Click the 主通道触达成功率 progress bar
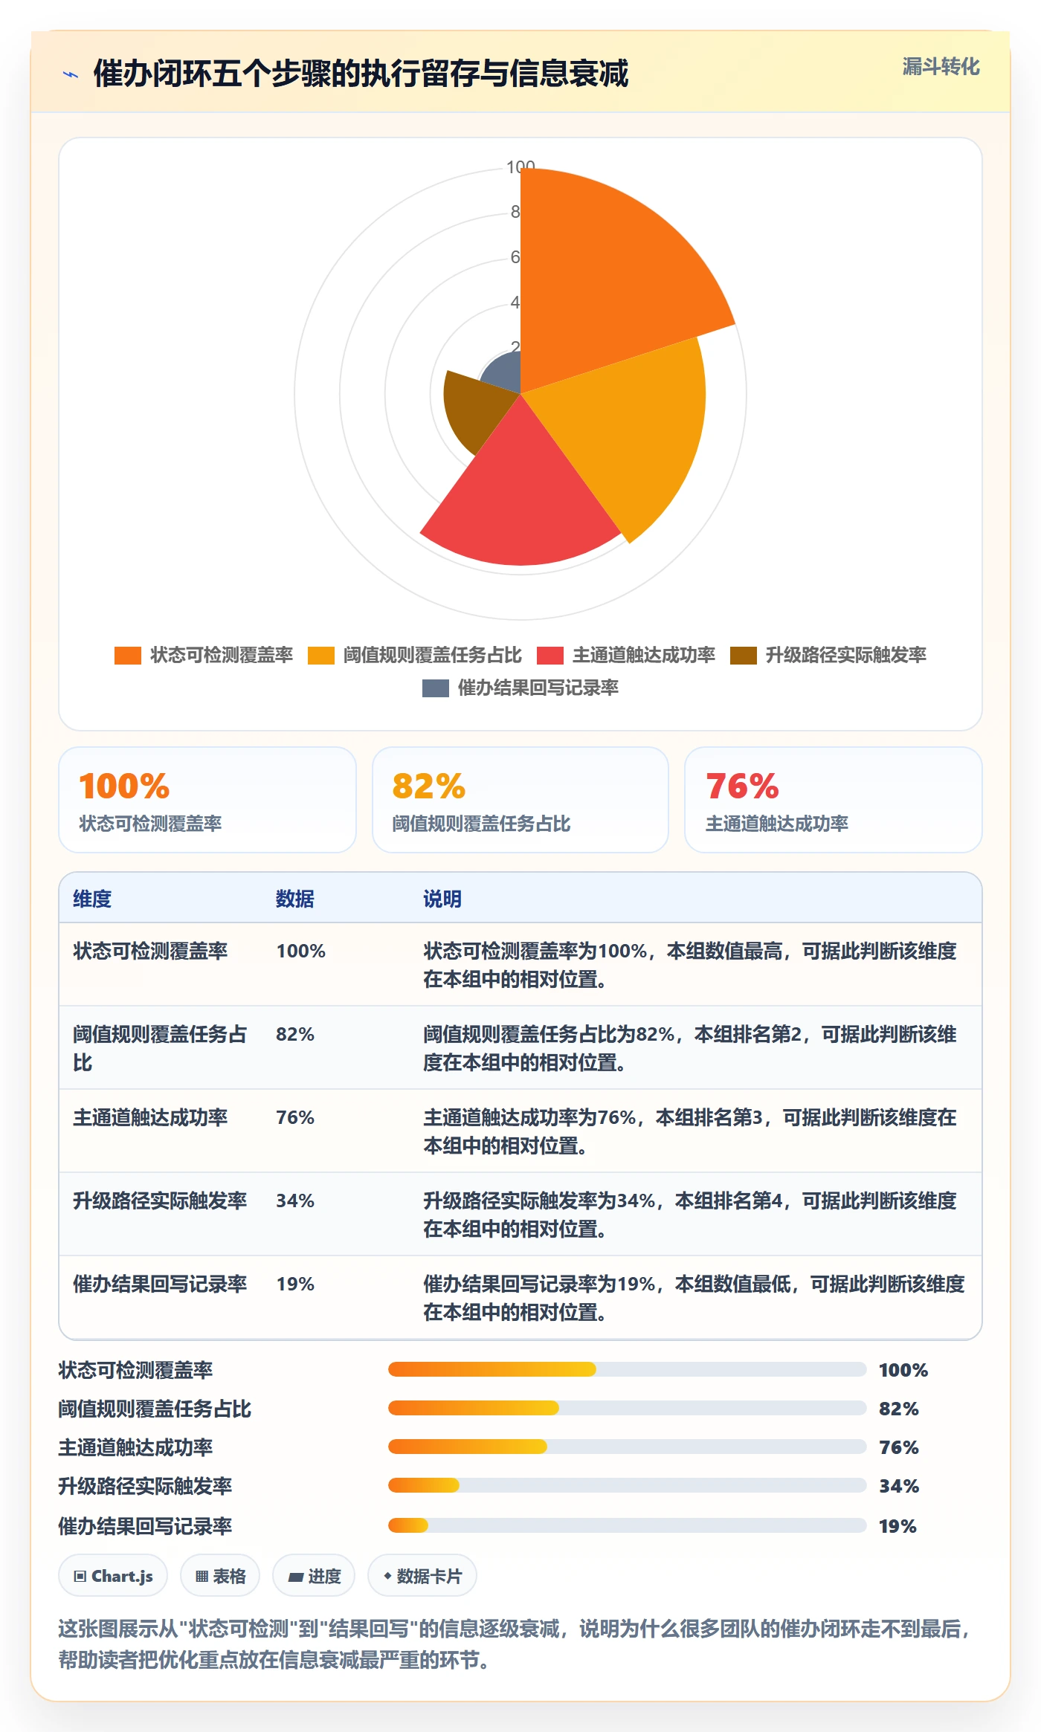 (x=628, y=1447)
